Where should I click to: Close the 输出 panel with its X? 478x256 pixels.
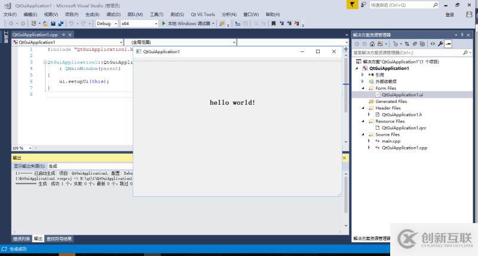coord(344,158)
